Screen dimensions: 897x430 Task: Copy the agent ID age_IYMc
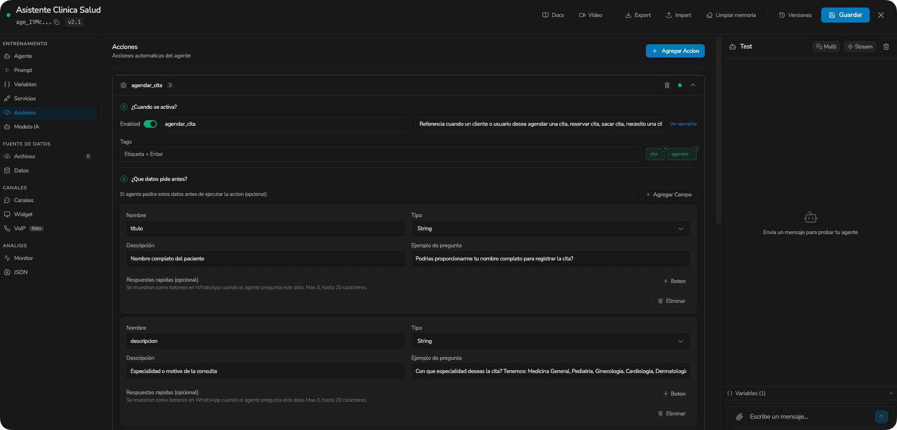point(57,22)
